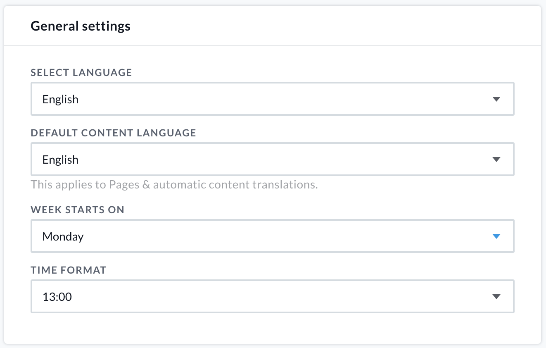Click the General settings heading
This screenshot has height=348, width=546.
[x=81, y=26]
